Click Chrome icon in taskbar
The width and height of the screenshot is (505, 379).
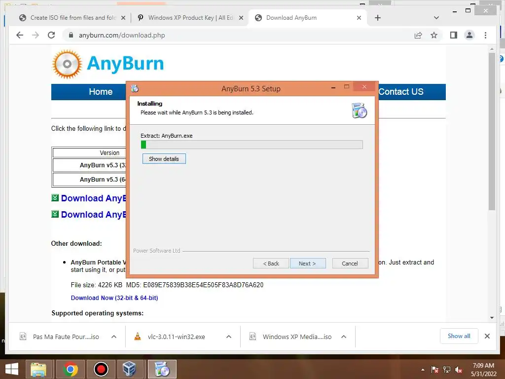pos(71,369)
